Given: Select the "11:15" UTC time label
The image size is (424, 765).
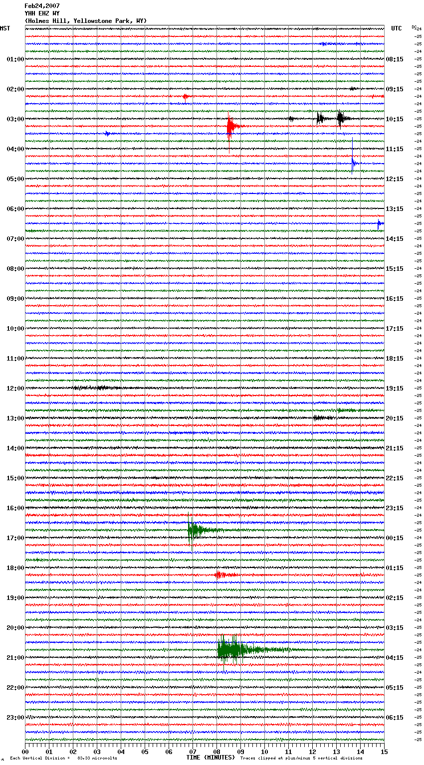Looking at the screenshot, I should click(395, 149).
